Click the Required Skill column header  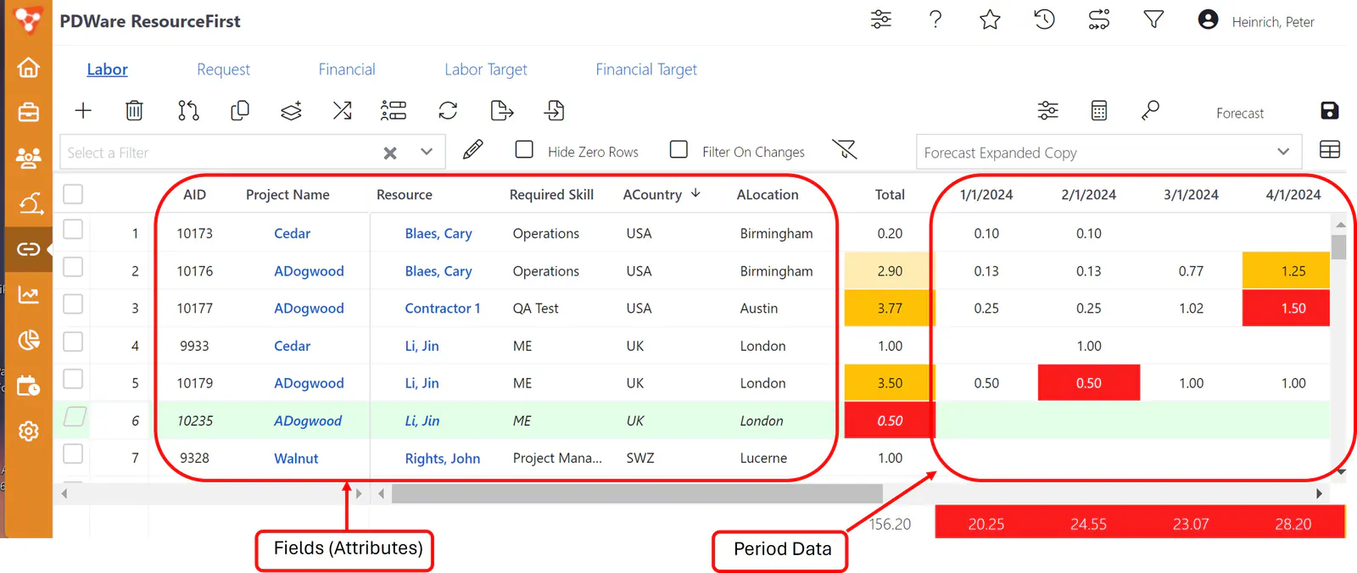tap(551, 194)
